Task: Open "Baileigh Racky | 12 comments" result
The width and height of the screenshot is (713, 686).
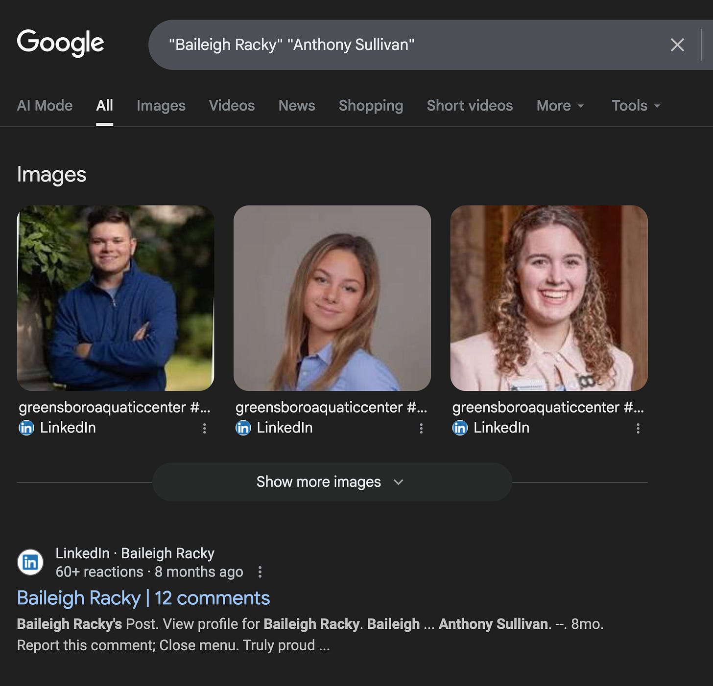Action: click(143, 598)
